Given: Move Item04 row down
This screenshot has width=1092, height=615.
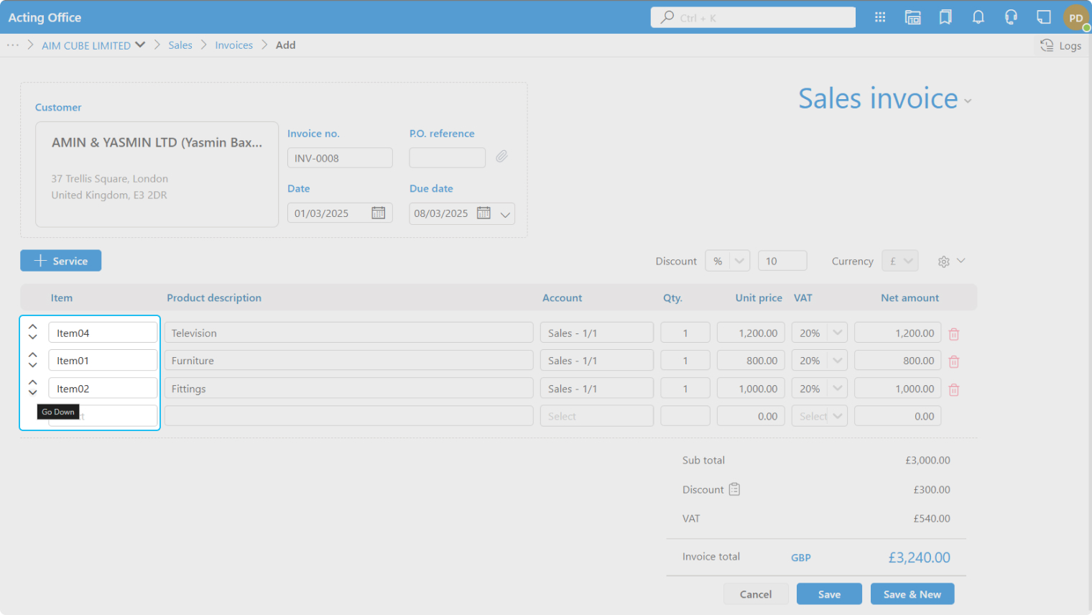Looking at the screenshot, I should pyautogui.click(x=33, y=338).
